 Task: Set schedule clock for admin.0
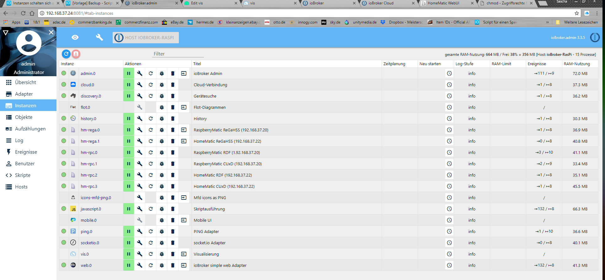pos(449,73)
